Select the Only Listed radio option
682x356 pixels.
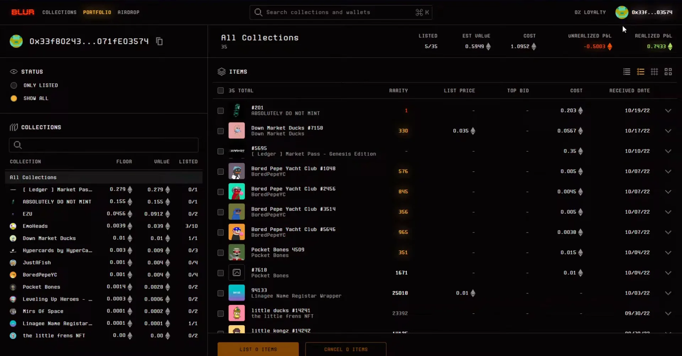tap(14, 86)
